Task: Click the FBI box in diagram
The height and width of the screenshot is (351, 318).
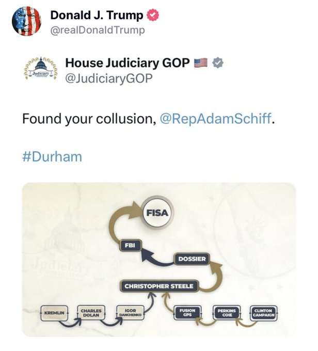Action: (x=130, y=245)
